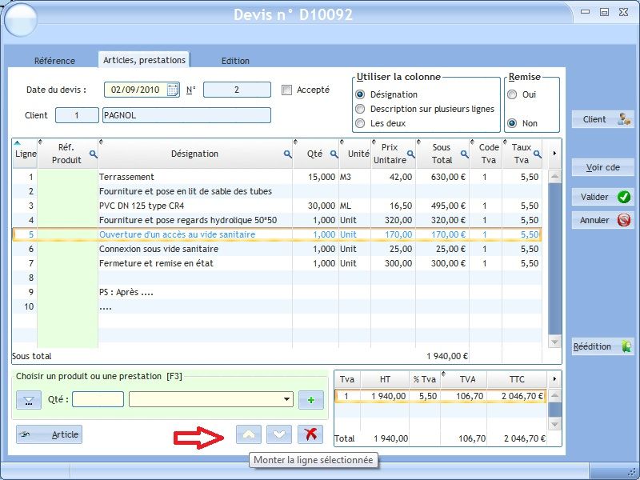Select the Fermeture et remise en état row

point(278,263)
